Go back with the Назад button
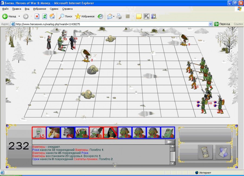The width and height of the screenshot is (244, 176). (x=9, y=16)
